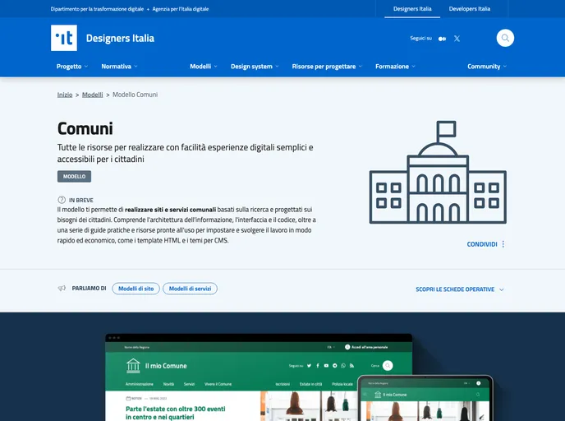Click the search magnifier icon
This screenshot has height=421, width=565.
505,38
